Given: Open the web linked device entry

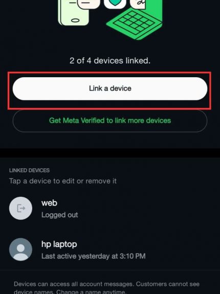Looking at the screenshot, I should [x=110, y=209].
